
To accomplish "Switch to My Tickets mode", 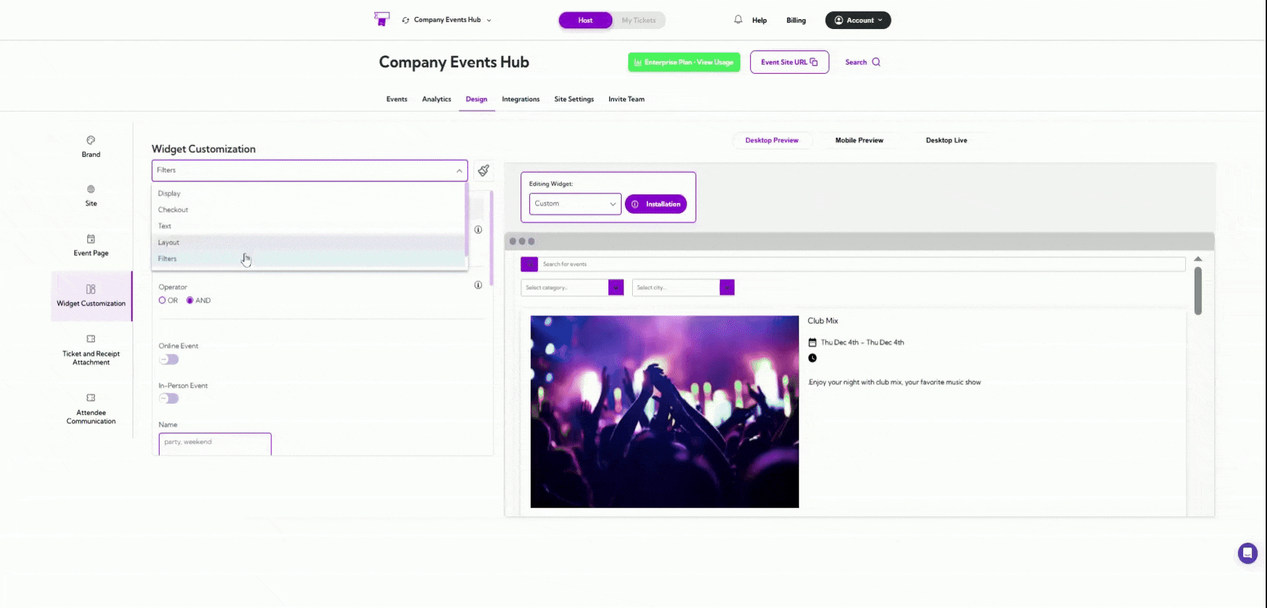I will [x=639, y=20].
